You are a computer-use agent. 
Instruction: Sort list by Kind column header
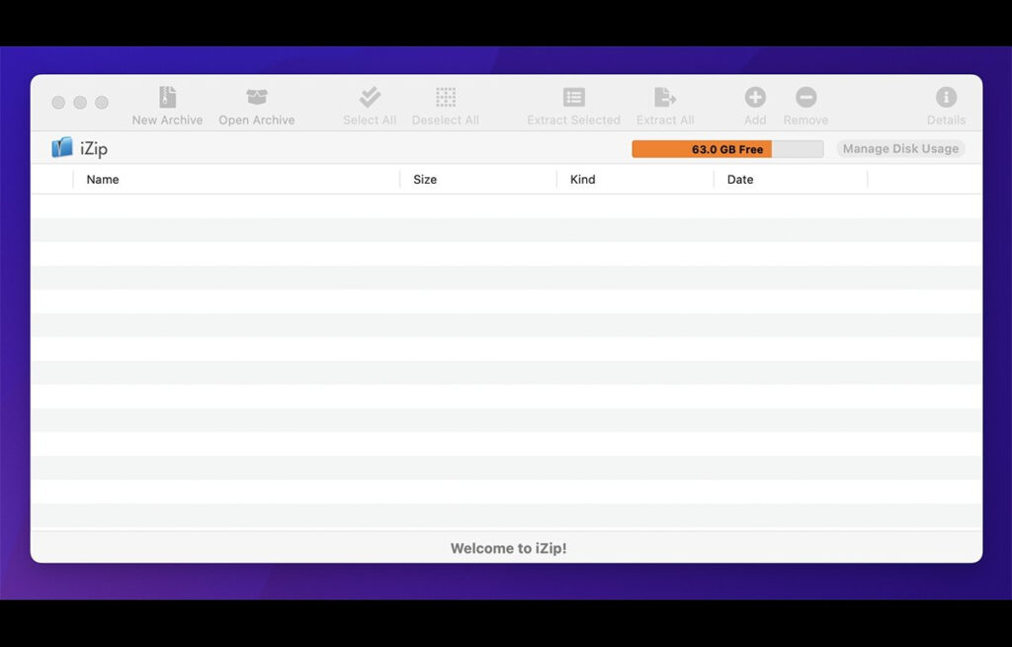[583, 180]
